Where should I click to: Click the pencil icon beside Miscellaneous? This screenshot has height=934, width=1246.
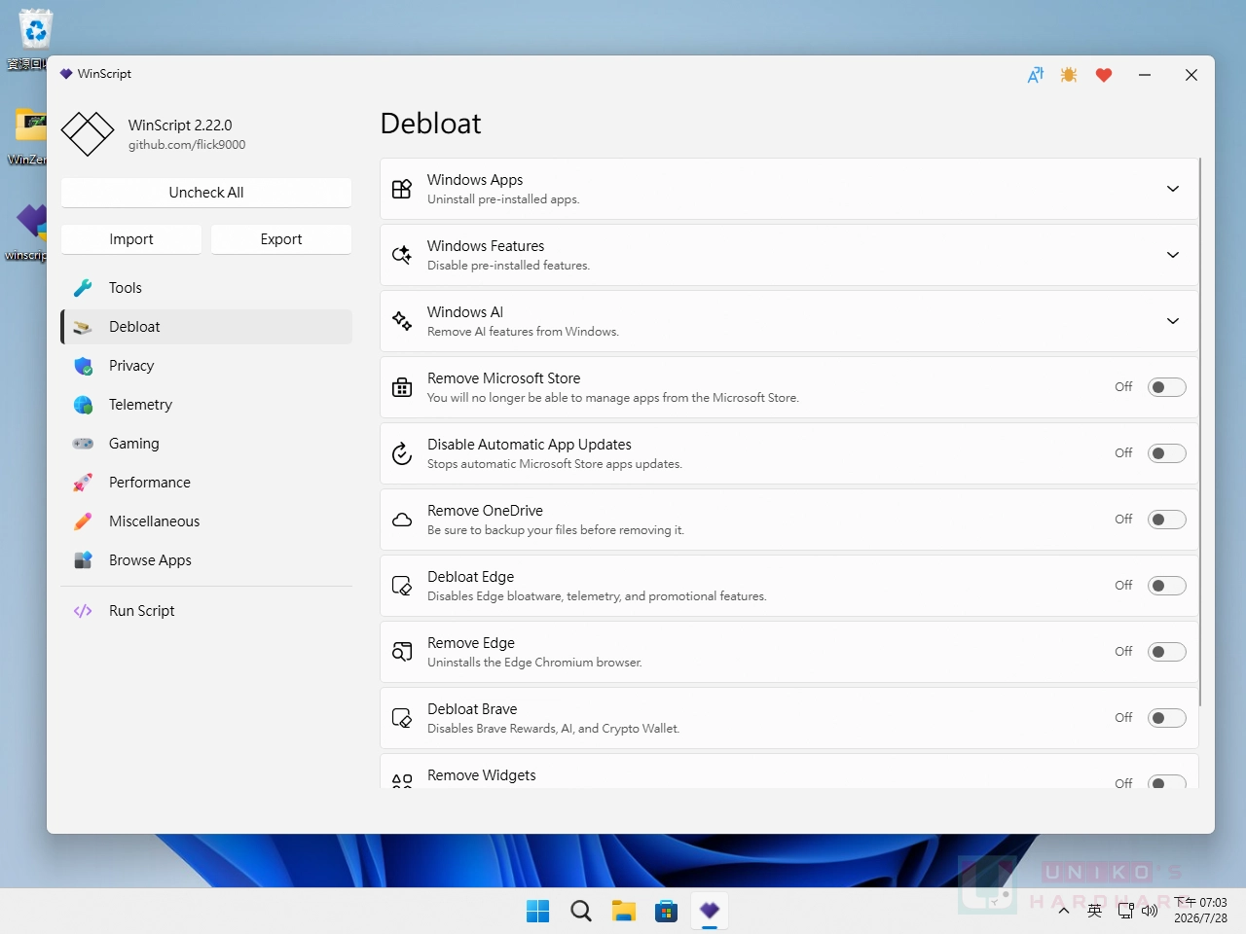pos(83,521)
